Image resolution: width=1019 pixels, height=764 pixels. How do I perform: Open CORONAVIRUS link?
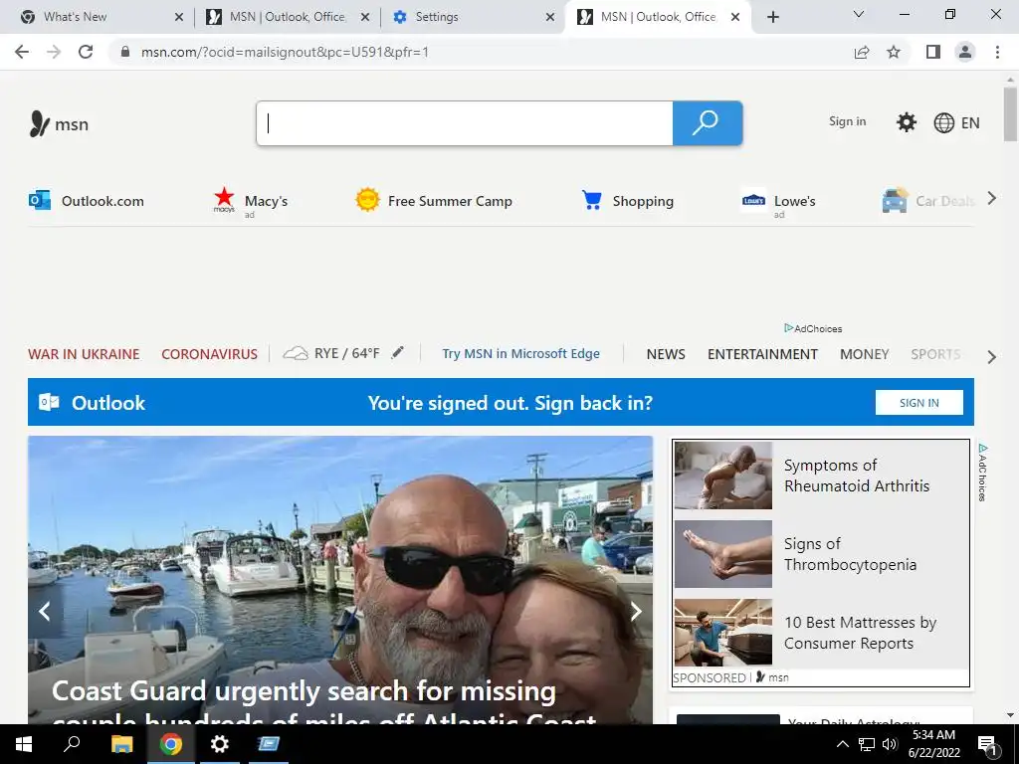click(x=209, y=354)
